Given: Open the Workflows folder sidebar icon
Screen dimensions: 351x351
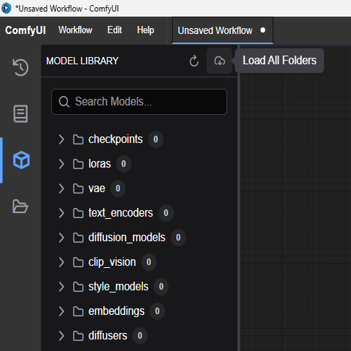Looking at the screenshot, I should pyautogui.click(x=20, y=207).
